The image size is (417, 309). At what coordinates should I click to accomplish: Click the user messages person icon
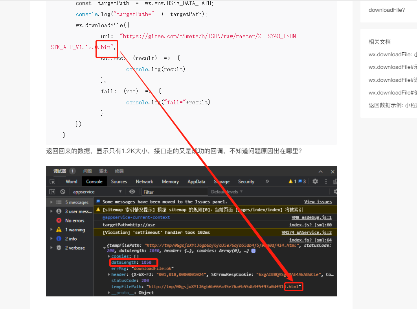pyautogui.click(x=59, y=211)
